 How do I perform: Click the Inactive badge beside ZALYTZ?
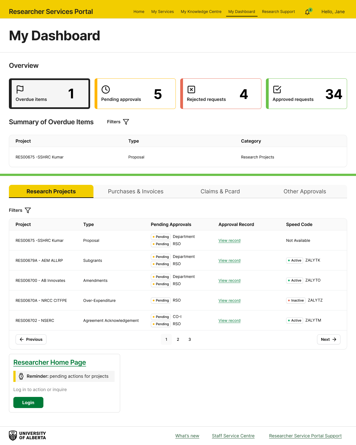(296, 300)
